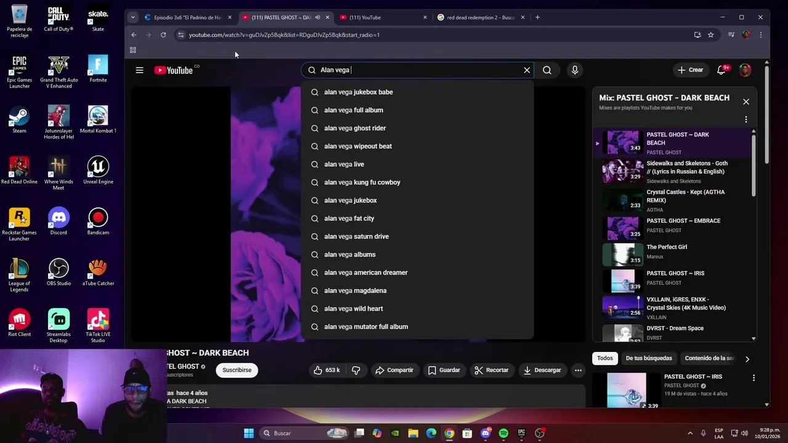The height and width of the screenshot is (443, 788).
Task: Open Spotify from the taskbar
Action: coord(504,433)
